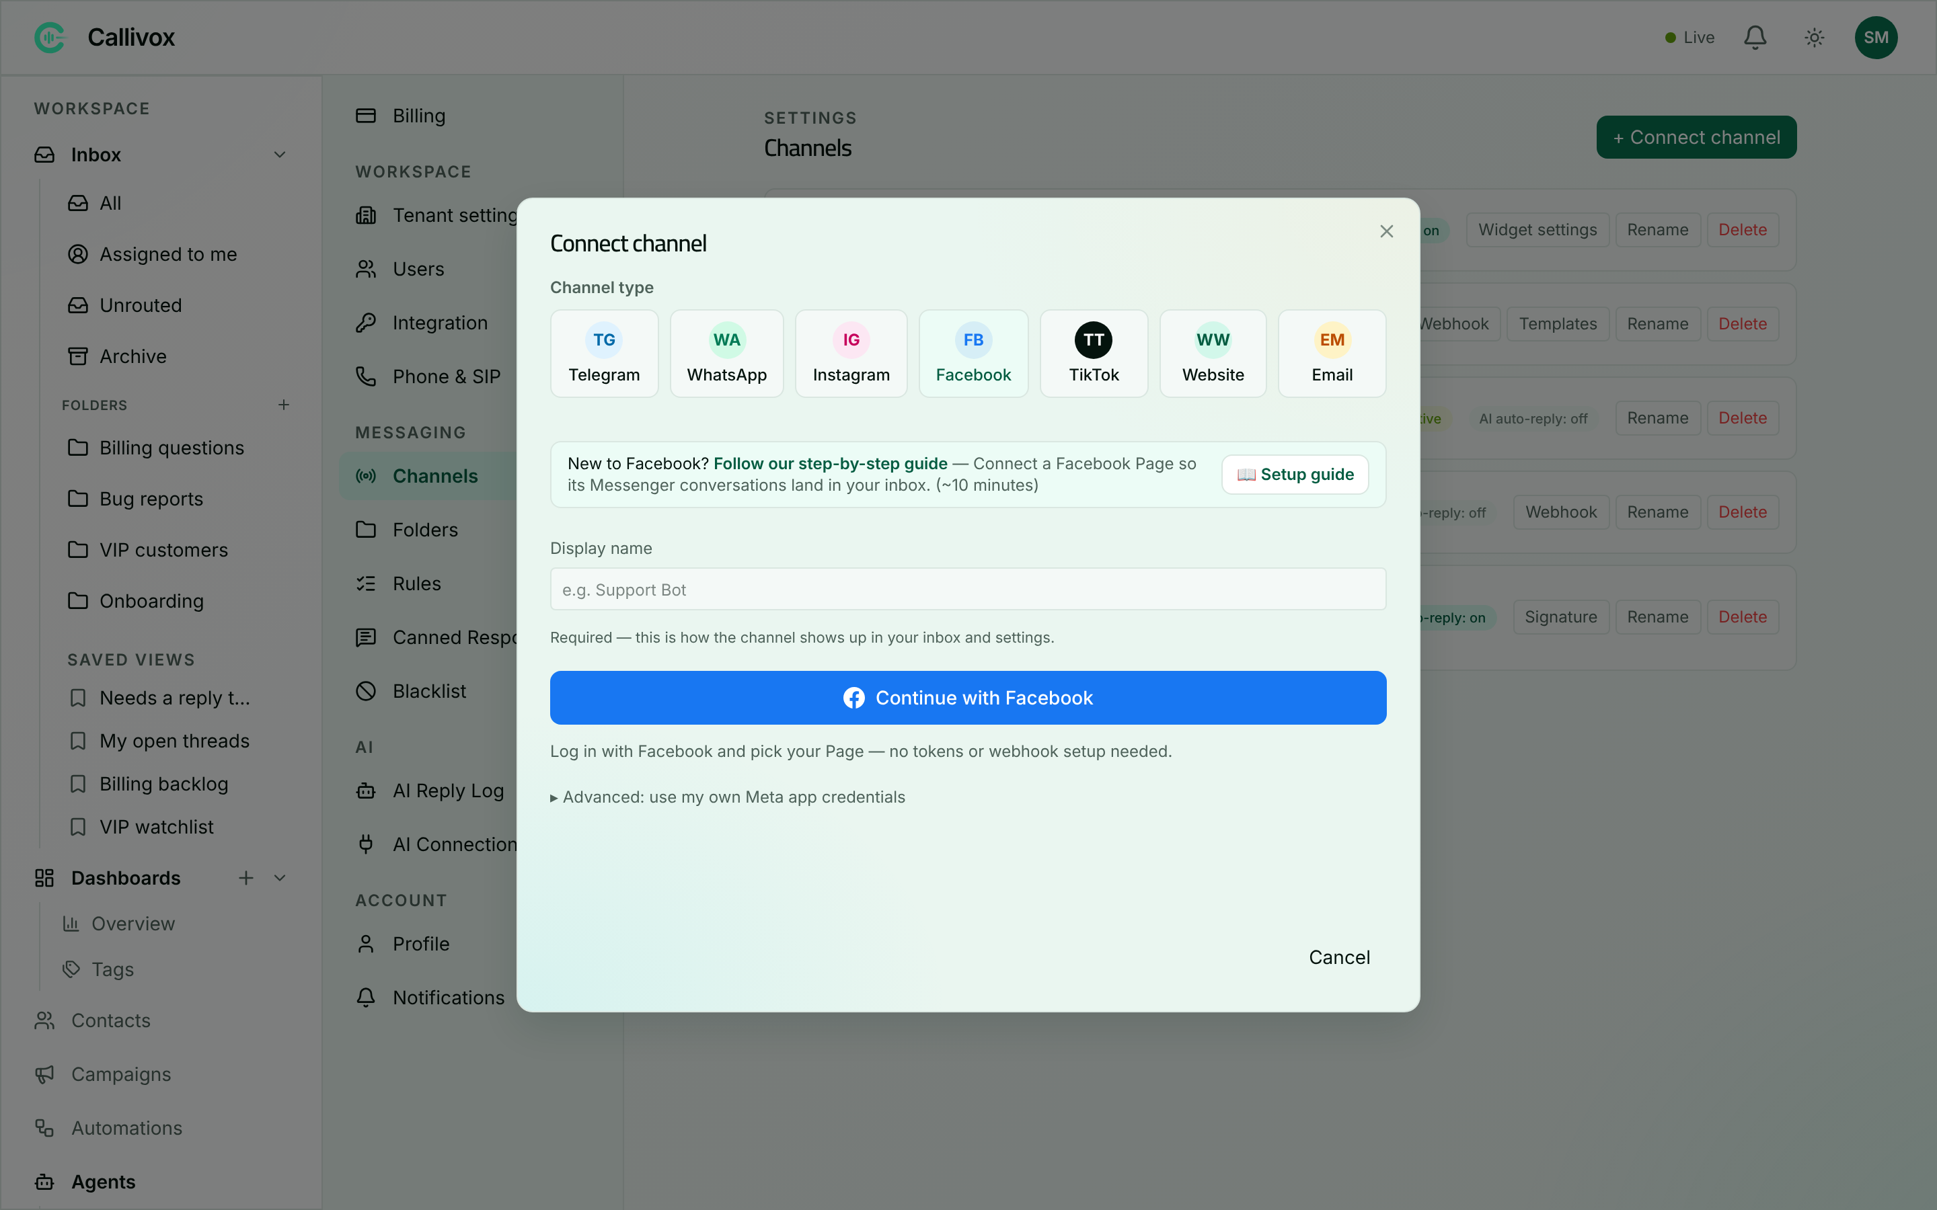Collapse the Dashboards section chevron
Image resolution: width=1937 pixels, height=1210 pixels.
[279, 878]
